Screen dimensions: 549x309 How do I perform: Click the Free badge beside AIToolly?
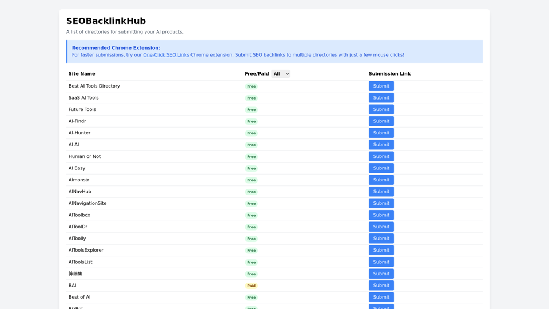click(x=251, y=239)
